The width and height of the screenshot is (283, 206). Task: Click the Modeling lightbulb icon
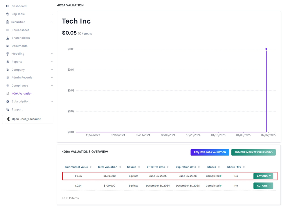pos(8,54)
